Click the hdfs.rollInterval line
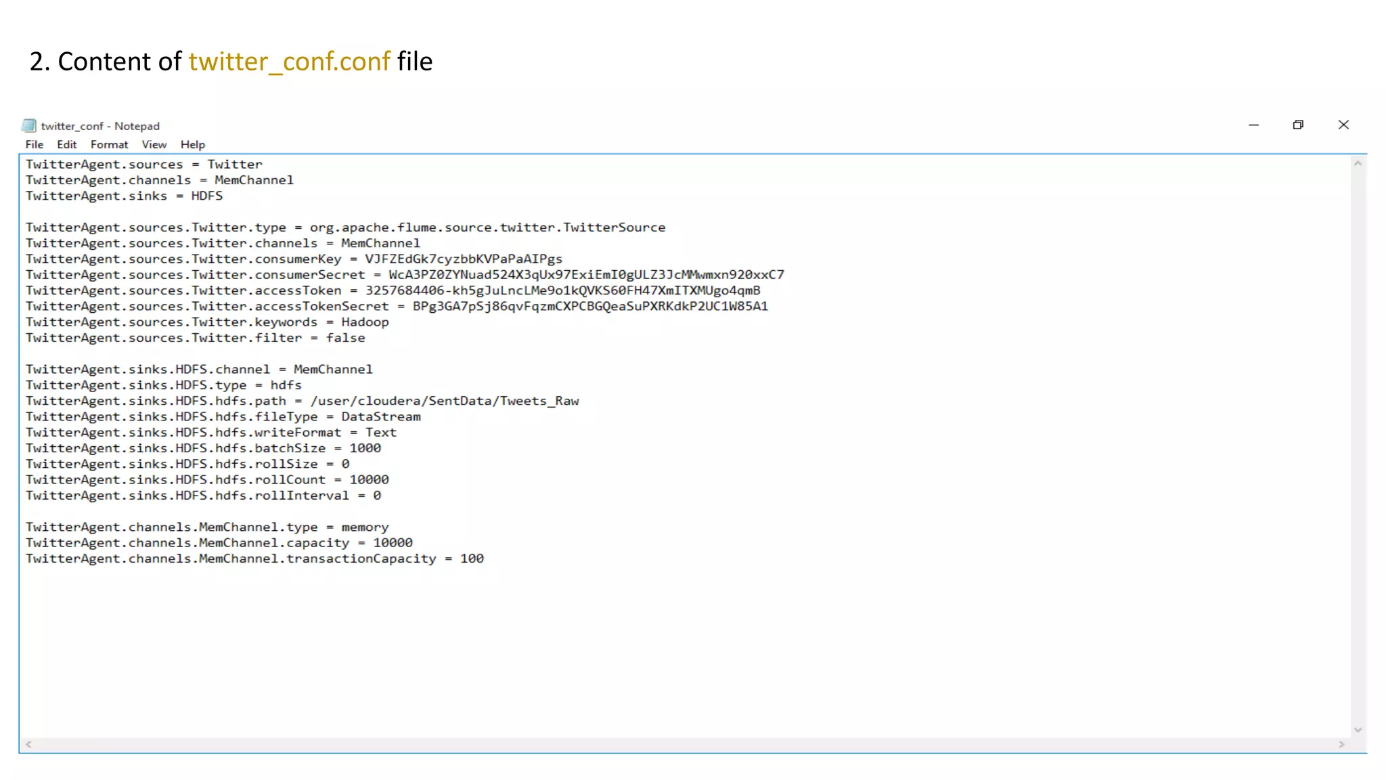 [x=203, y=496]
